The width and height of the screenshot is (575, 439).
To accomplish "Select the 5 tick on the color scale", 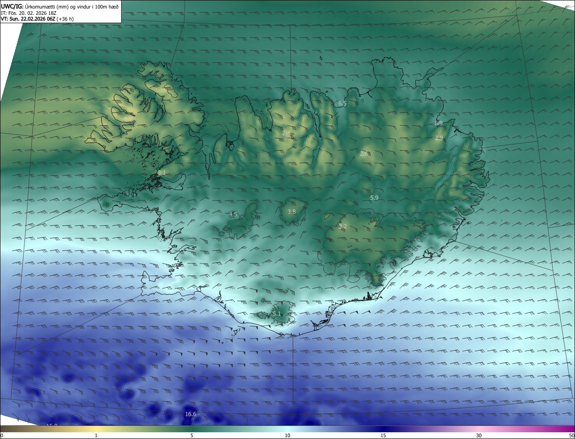I will tap(192, 435).
